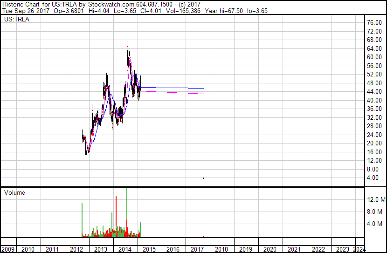Click the green volume bar at 2012 listing start
The image size is (387, 253).
pyautogui.click(x=82, y=220)
